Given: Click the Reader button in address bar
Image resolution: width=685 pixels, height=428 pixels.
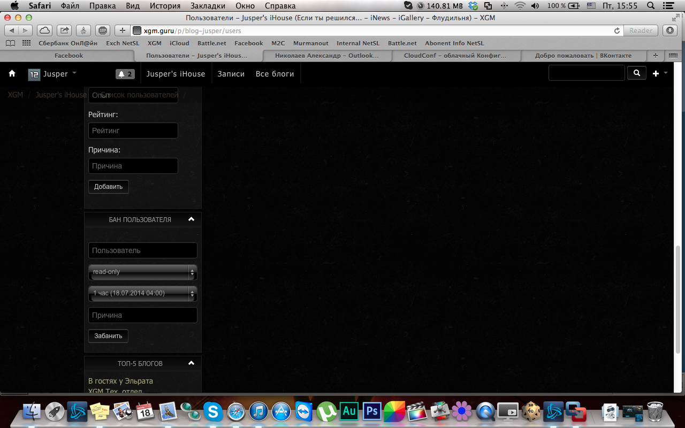Looking at the screenshot, I should pos(641,31).
